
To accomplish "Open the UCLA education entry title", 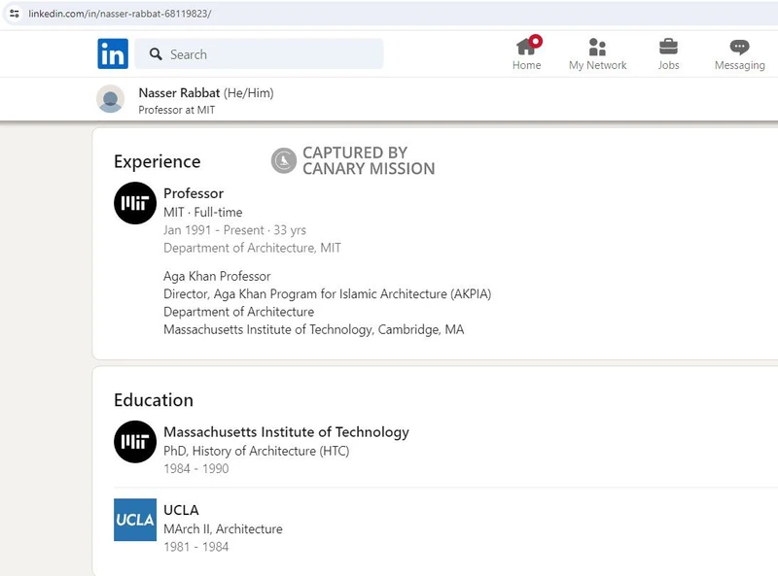I will click(181, 510).
